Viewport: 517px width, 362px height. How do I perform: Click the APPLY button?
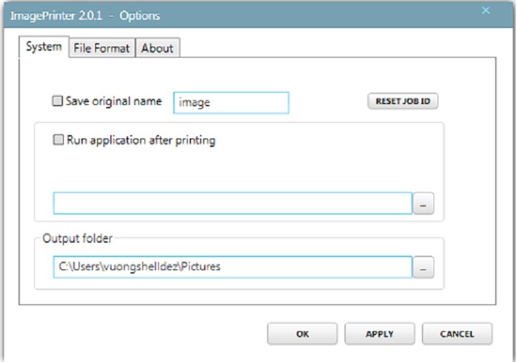click(379, 334)
